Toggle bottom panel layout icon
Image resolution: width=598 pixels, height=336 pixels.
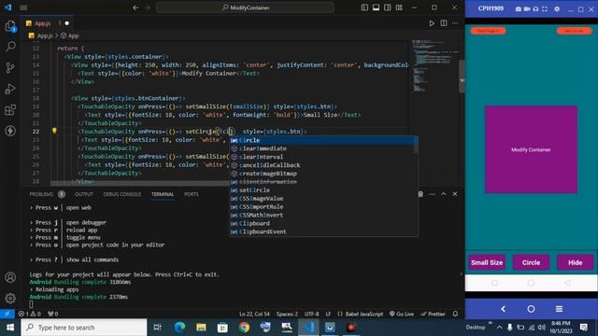(376, 7)
